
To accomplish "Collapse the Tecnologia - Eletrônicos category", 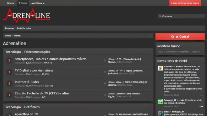I will click(x=149, y=107).
